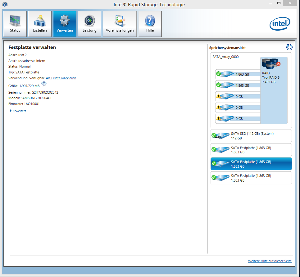300x277 pixels.
Task: Click the Status: Normal text
Action: coord(20,66)
